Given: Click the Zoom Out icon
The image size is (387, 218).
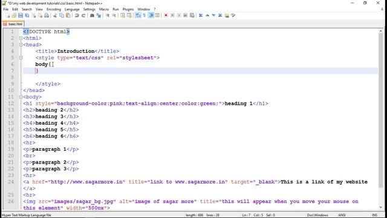Looking at the screenshot, I should [x=114, y=16].
